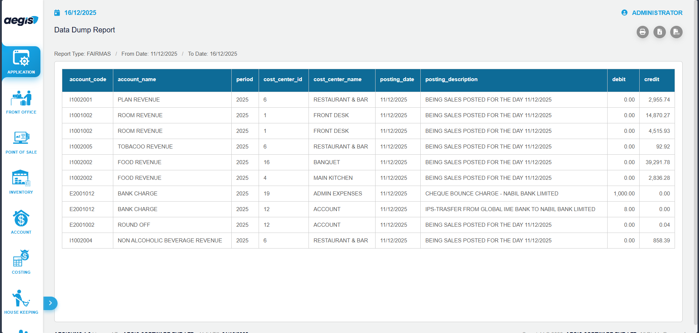Select the Application module

(21, 62)
